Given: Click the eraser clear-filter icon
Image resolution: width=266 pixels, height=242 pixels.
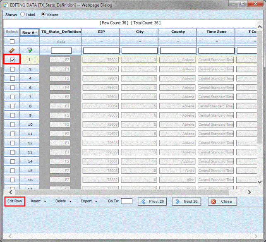Looking at the screenshot, I should [x=12, y=50].
